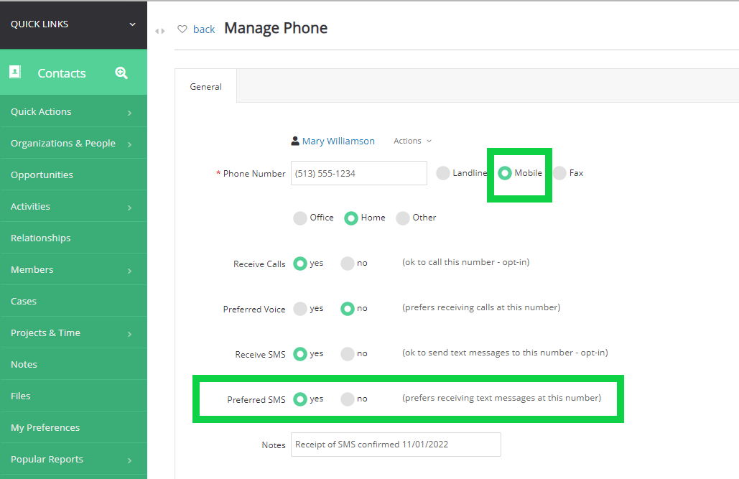Select the Landline radio button

click(x=443, y=173)
